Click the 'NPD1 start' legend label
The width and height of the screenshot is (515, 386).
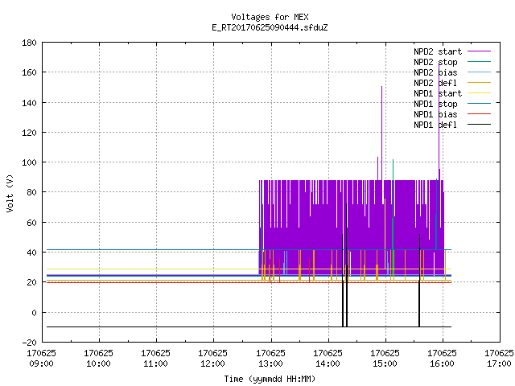coord(438,93)
